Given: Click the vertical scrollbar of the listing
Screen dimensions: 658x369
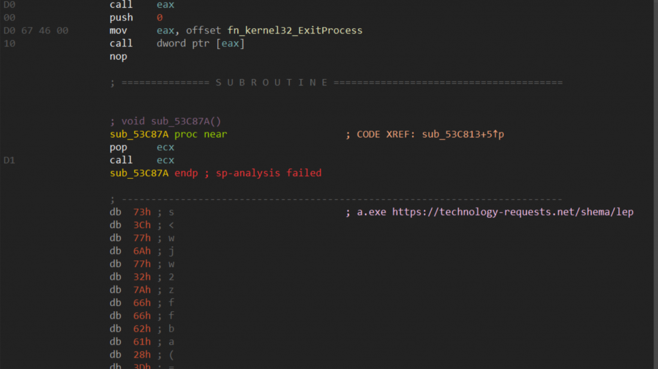Looking at the screenshot, I should coord(655,184).
